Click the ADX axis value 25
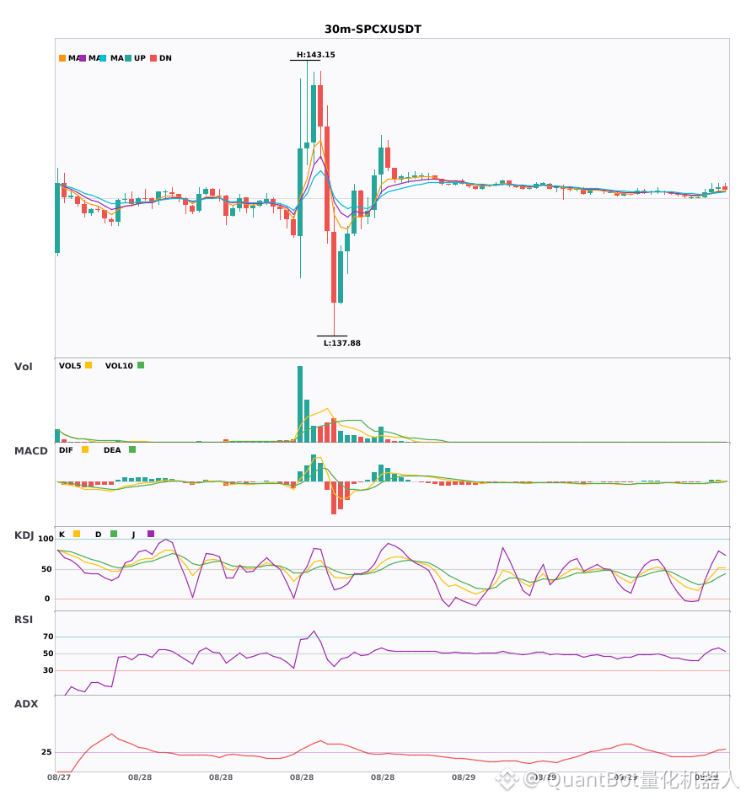This screenshot has height=801, width=746. coord(46,752)
